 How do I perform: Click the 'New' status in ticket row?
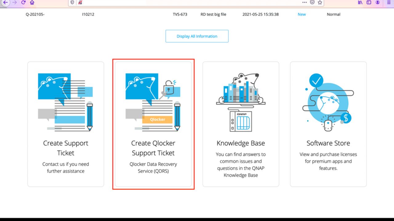pos(302,14)
